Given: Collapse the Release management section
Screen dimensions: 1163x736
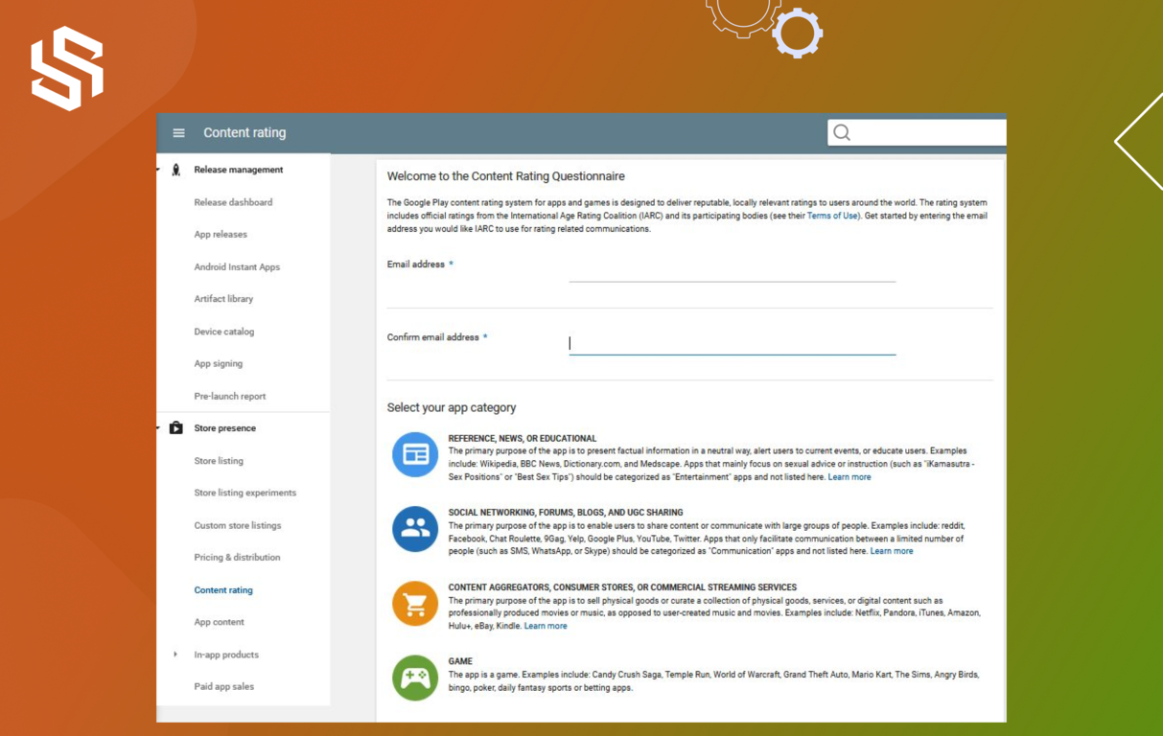Looking at the screenshot, I should tap(159, 170).
